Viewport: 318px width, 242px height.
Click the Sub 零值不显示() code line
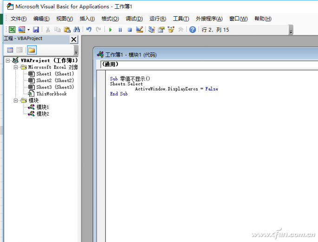tap(130, 78)
